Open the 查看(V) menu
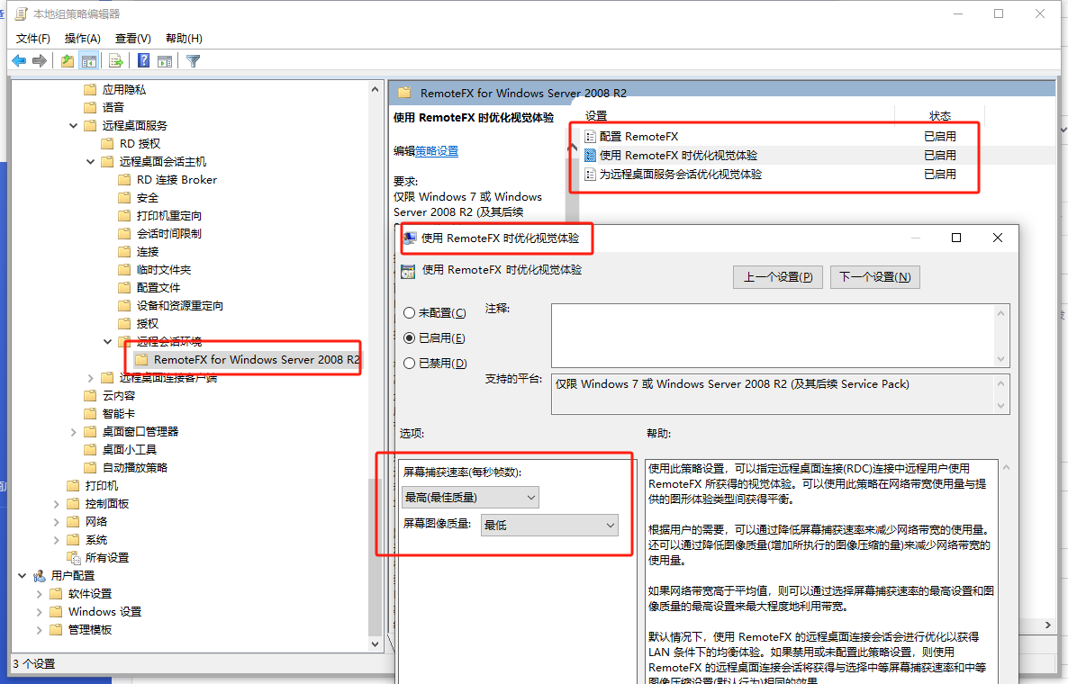Viewport: 1068px width, 684px height. [x=132, y=39]
